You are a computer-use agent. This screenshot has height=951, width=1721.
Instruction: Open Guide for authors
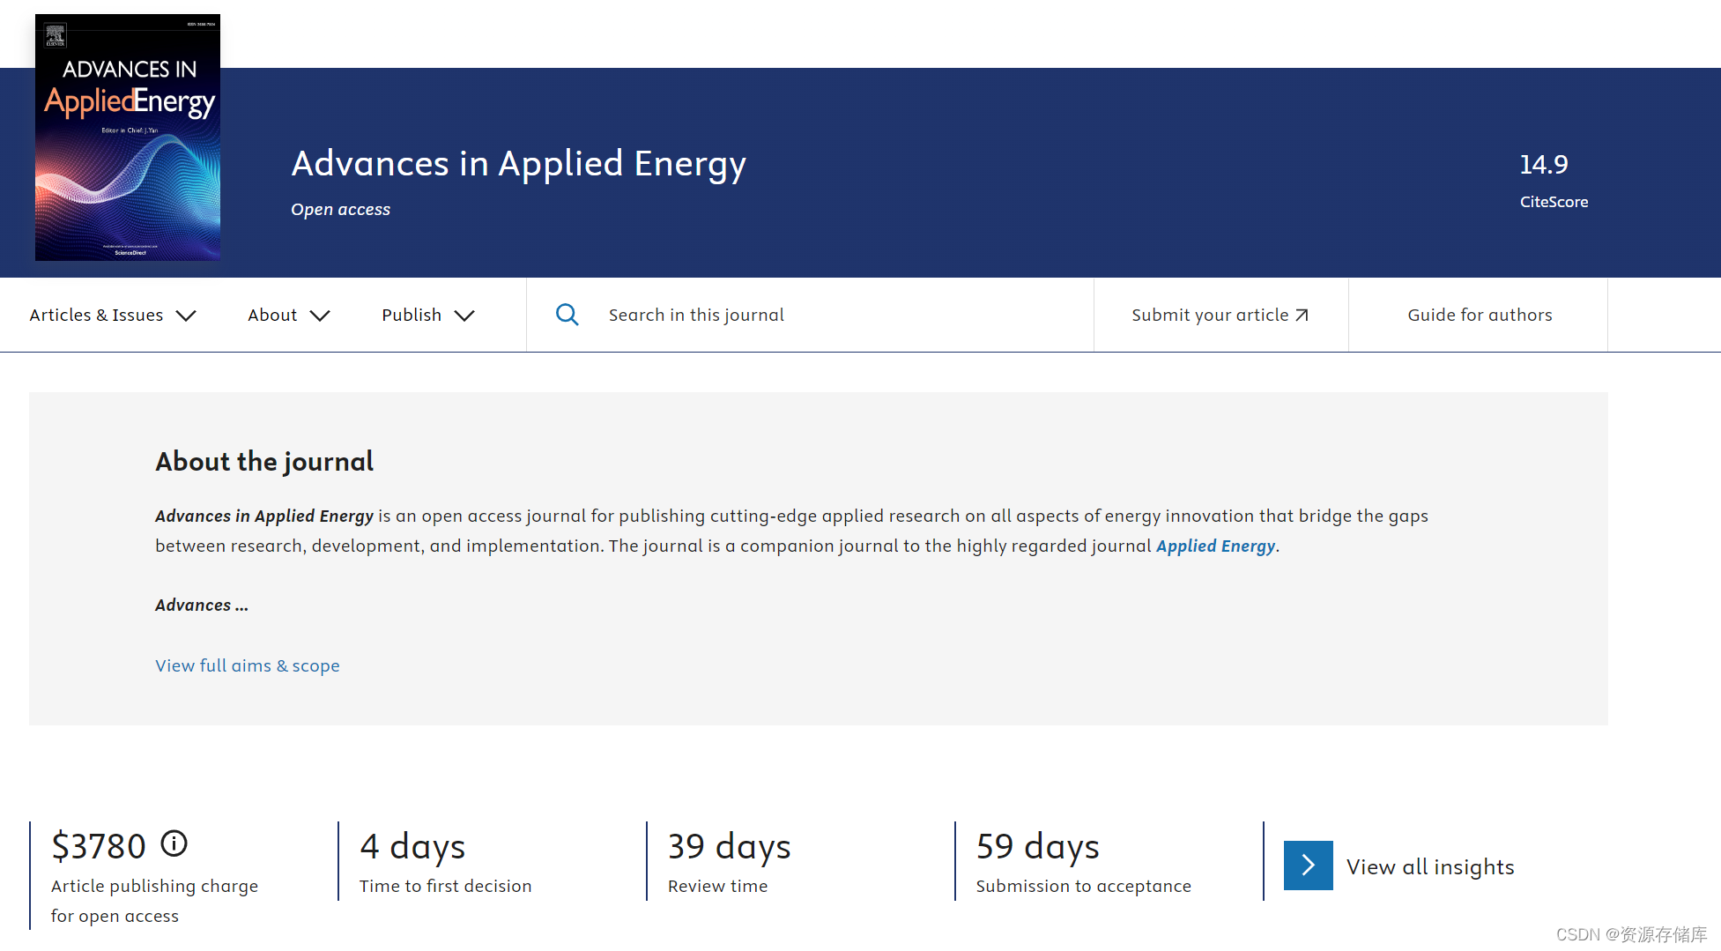[x=1480, y=315]
